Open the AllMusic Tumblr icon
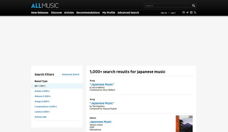Viewport: 228px width, 132px height. 191,12
